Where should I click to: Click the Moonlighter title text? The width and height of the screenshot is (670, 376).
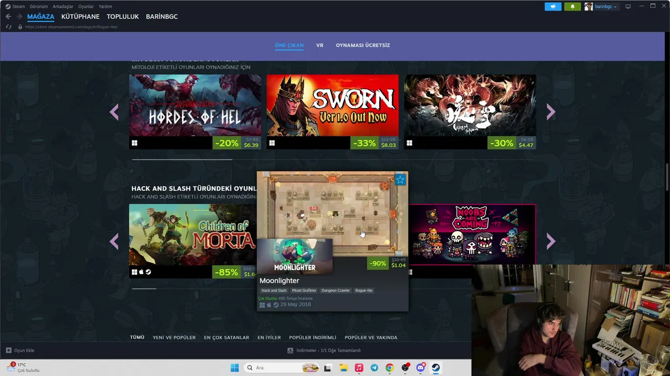pos(280,281)
